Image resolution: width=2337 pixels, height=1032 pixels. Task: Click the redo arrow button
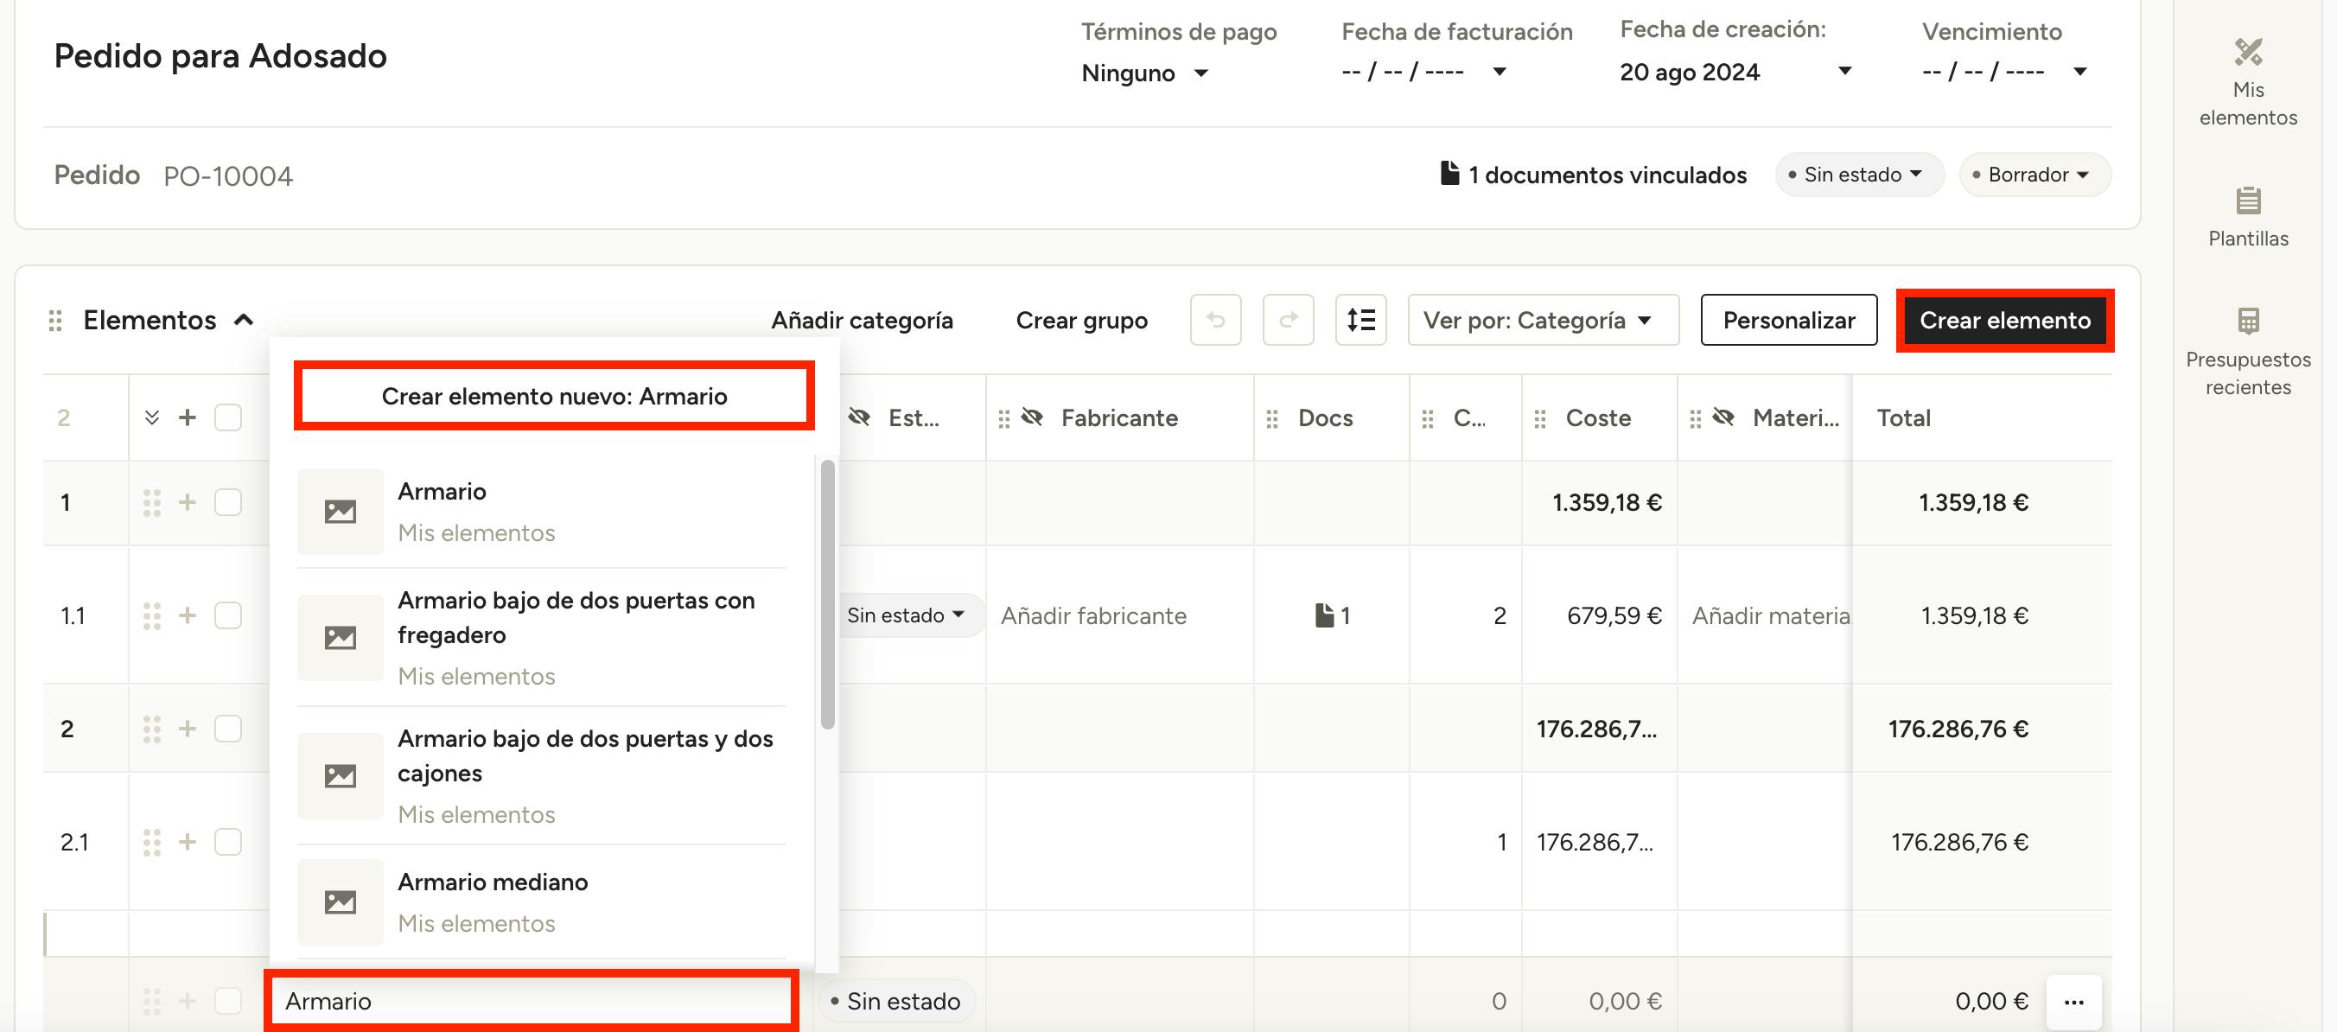[1288, 320]
